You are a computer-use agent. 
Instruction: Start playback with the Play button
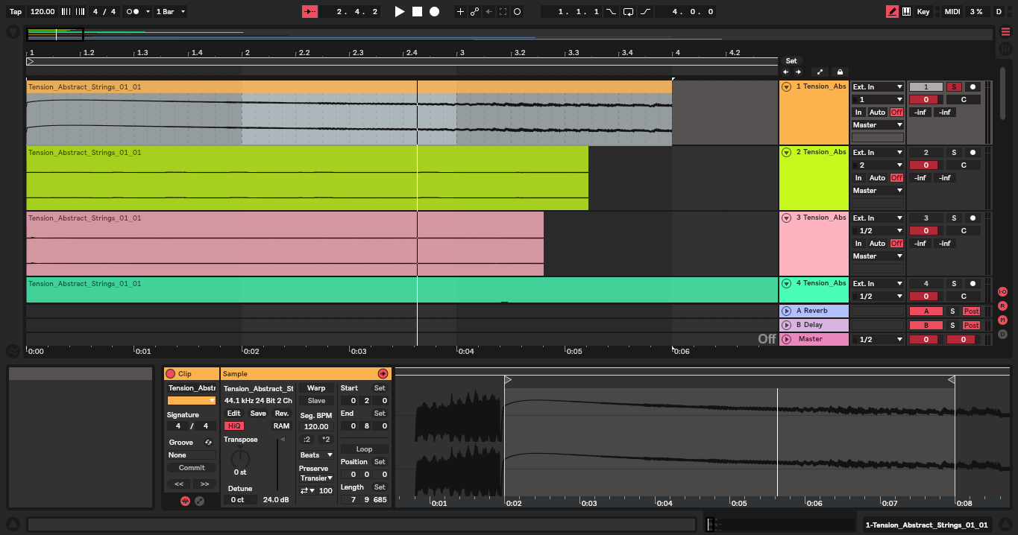400,12
